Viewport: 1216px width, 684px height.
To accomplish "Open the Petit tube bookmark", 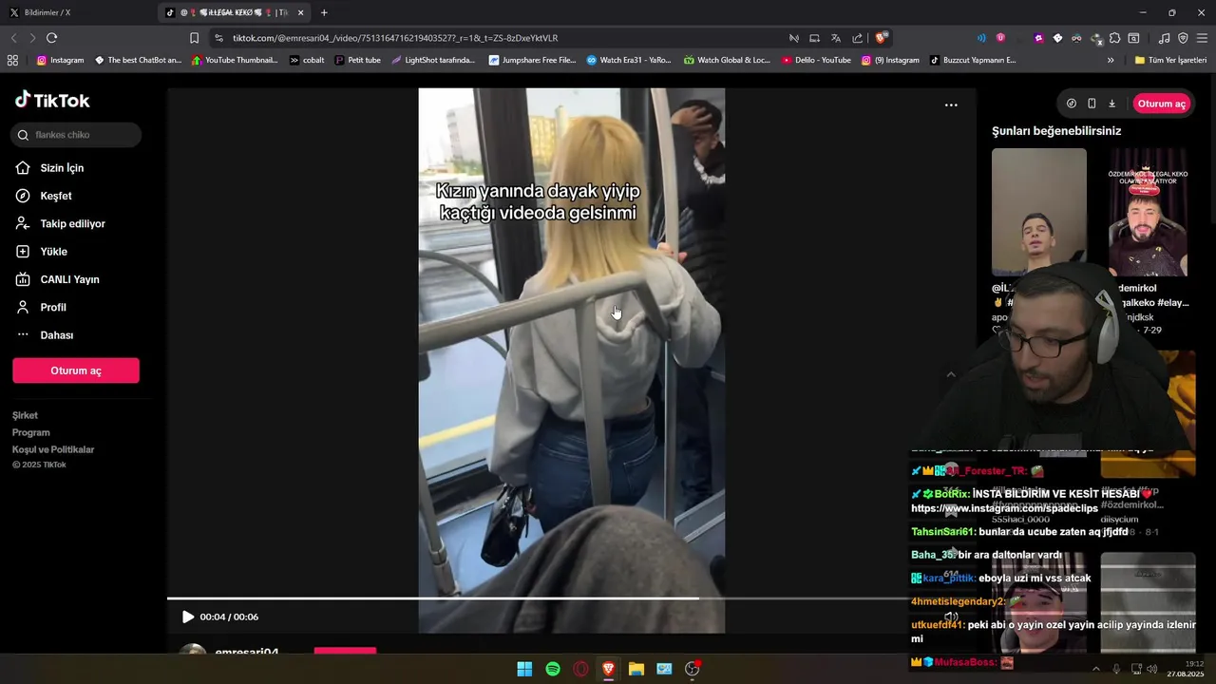I will click(358, 60).
